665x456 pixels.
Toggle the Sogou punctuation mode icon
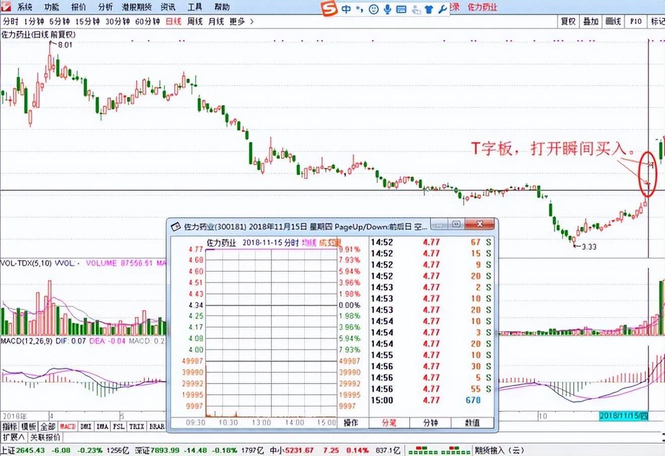coord(359,9)
